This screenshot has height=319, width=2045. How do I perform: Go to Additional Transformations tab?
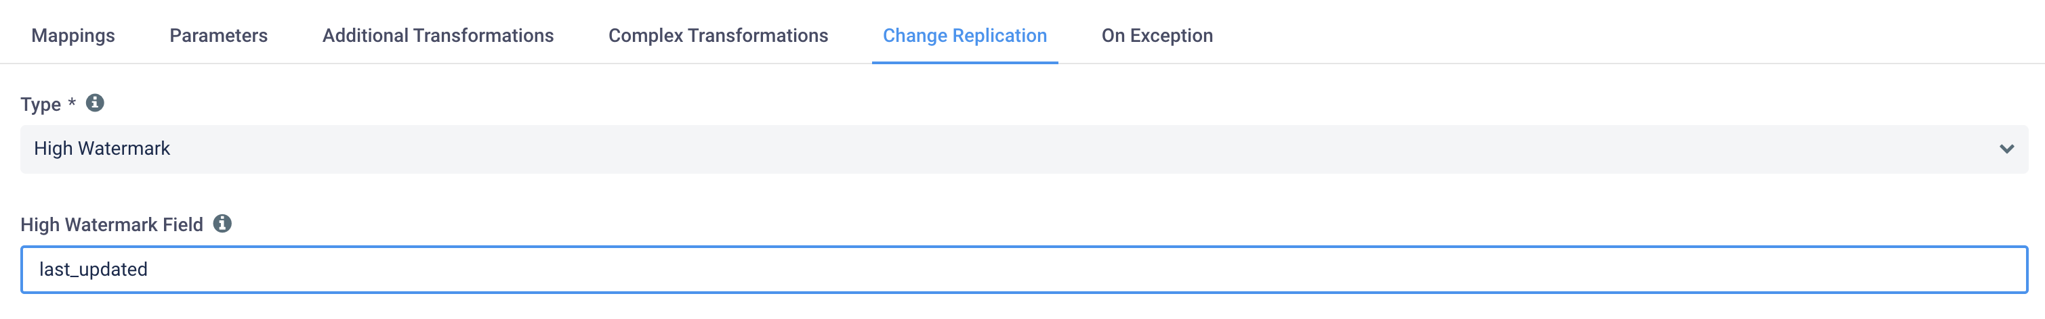click(438, 36)
